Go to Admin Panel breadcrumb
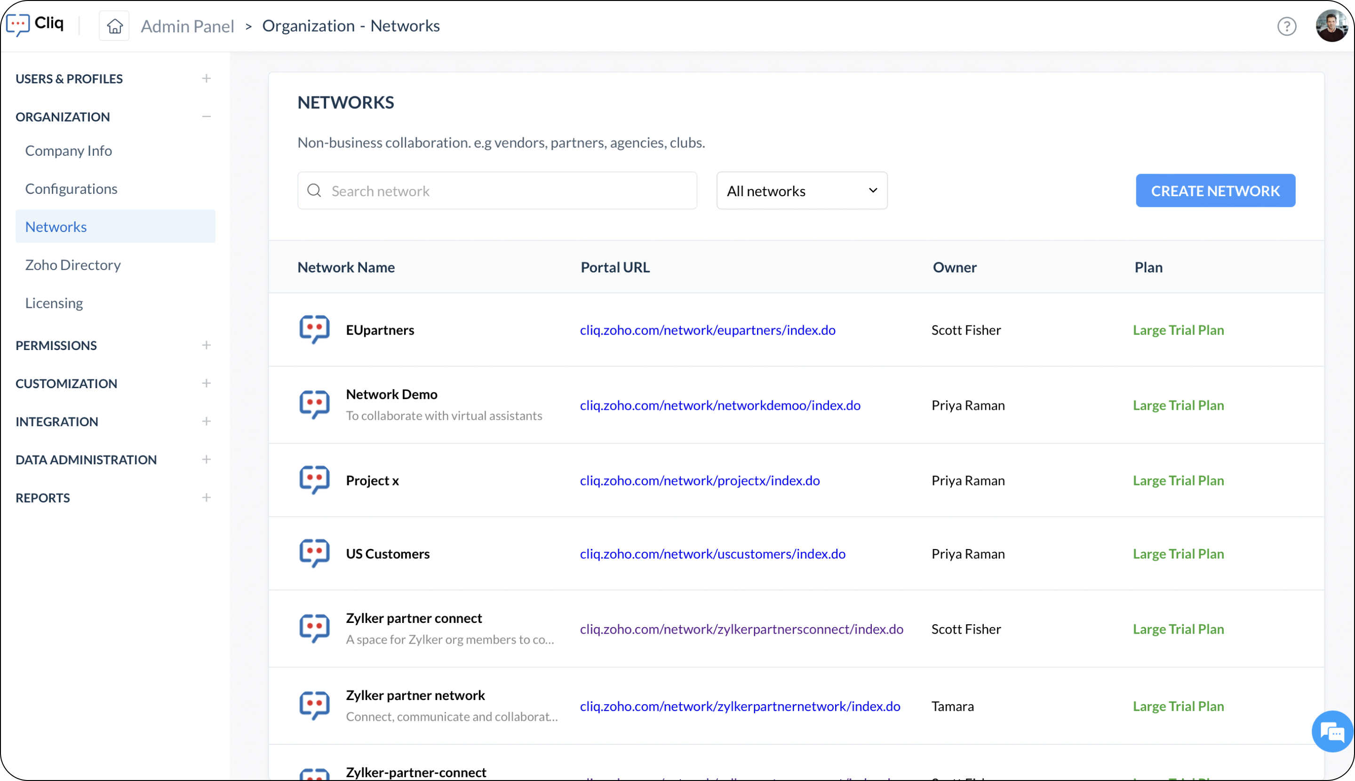 coord(187,26)
